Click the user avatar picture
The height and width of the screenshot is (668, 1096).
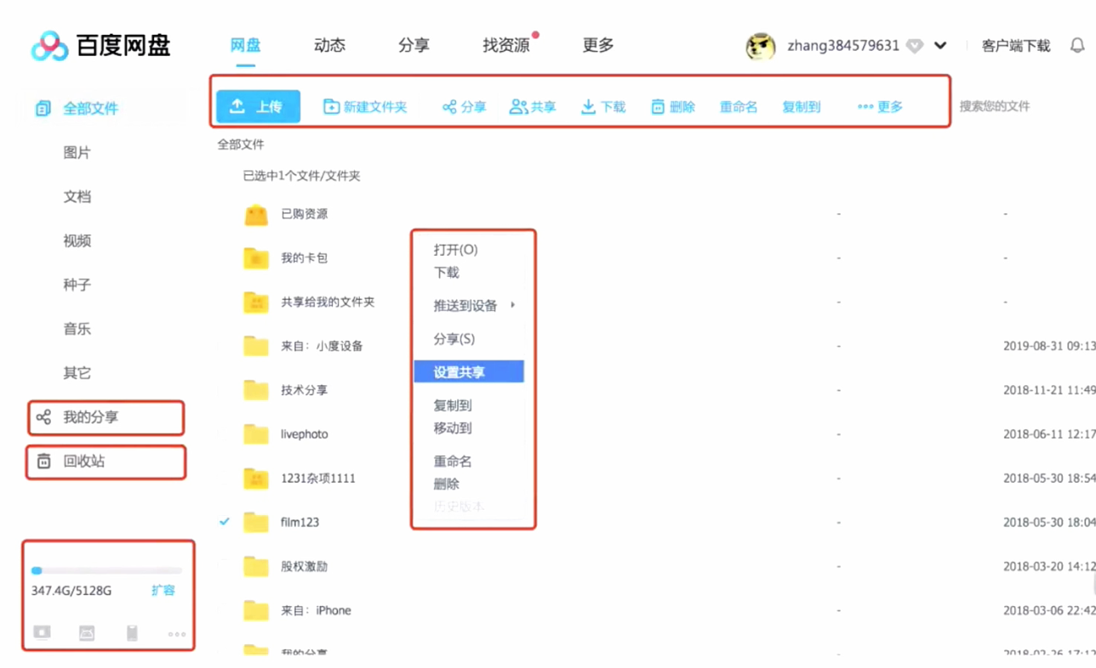[x=760, y=47]
